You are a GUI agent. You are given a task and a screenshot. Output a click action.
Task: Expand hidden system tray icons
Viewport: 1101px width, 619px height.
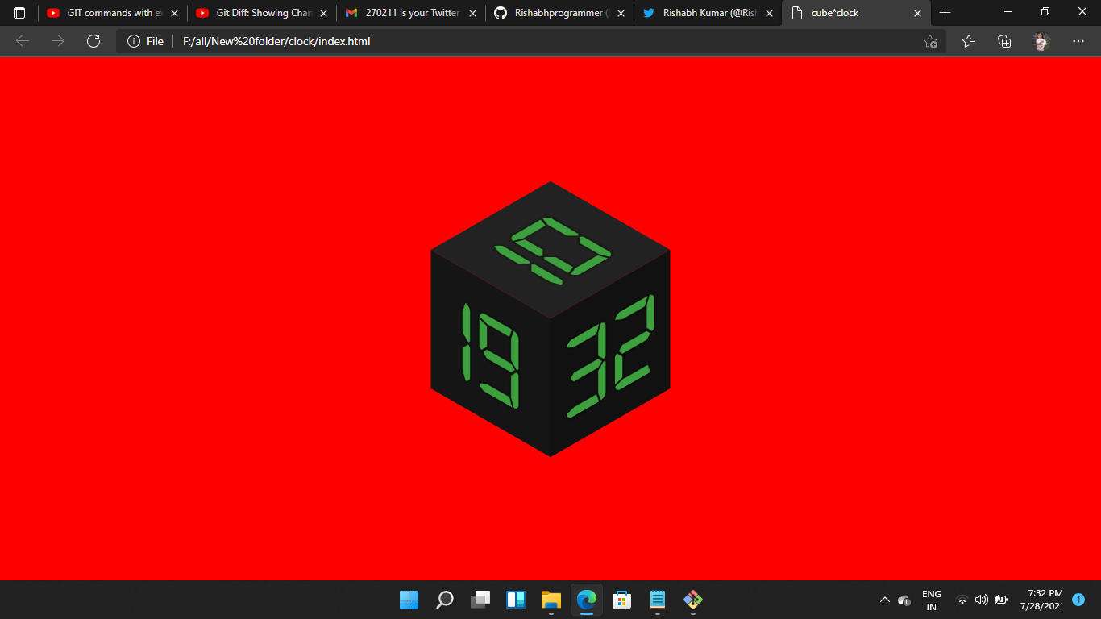pyautogui.click(x=884, y=600)
